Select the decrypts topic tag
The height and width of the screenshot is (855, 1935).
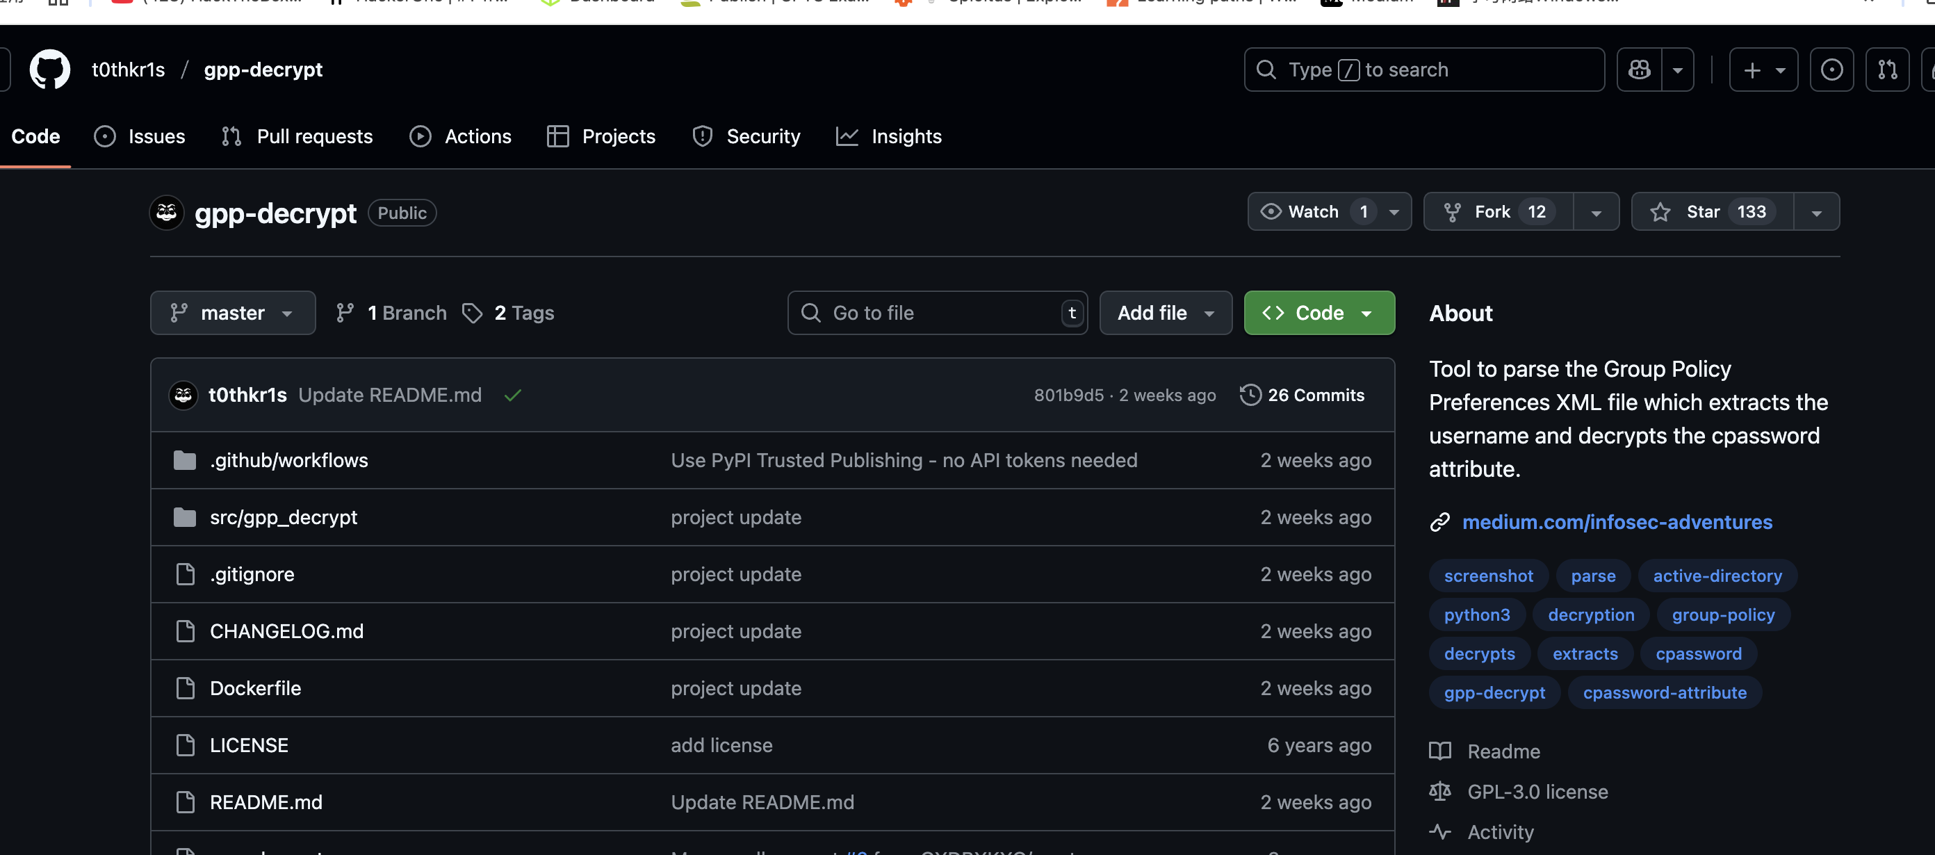pyautogui.click(x=1479, y=654)
